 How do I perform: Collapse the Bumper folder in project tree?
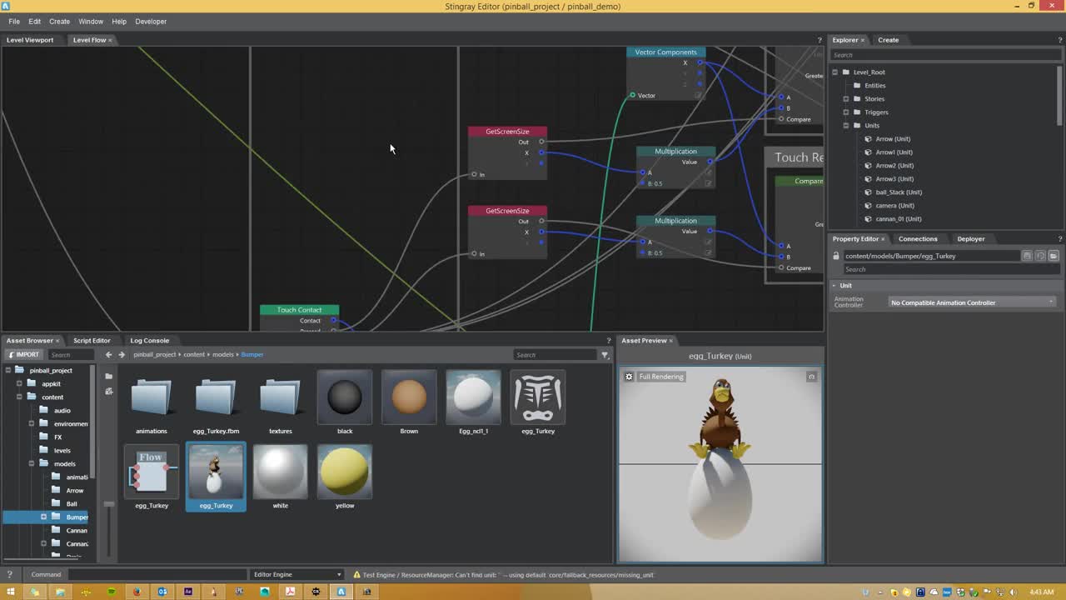click(43, 517)
